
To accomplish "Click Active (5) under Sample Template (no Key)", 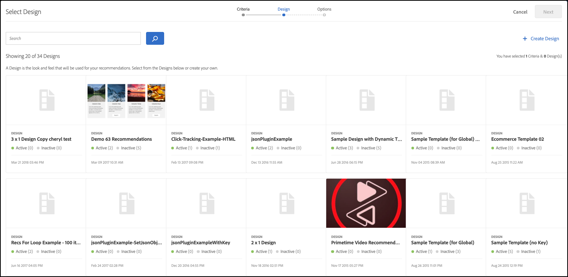I will [x=502, y=252].
